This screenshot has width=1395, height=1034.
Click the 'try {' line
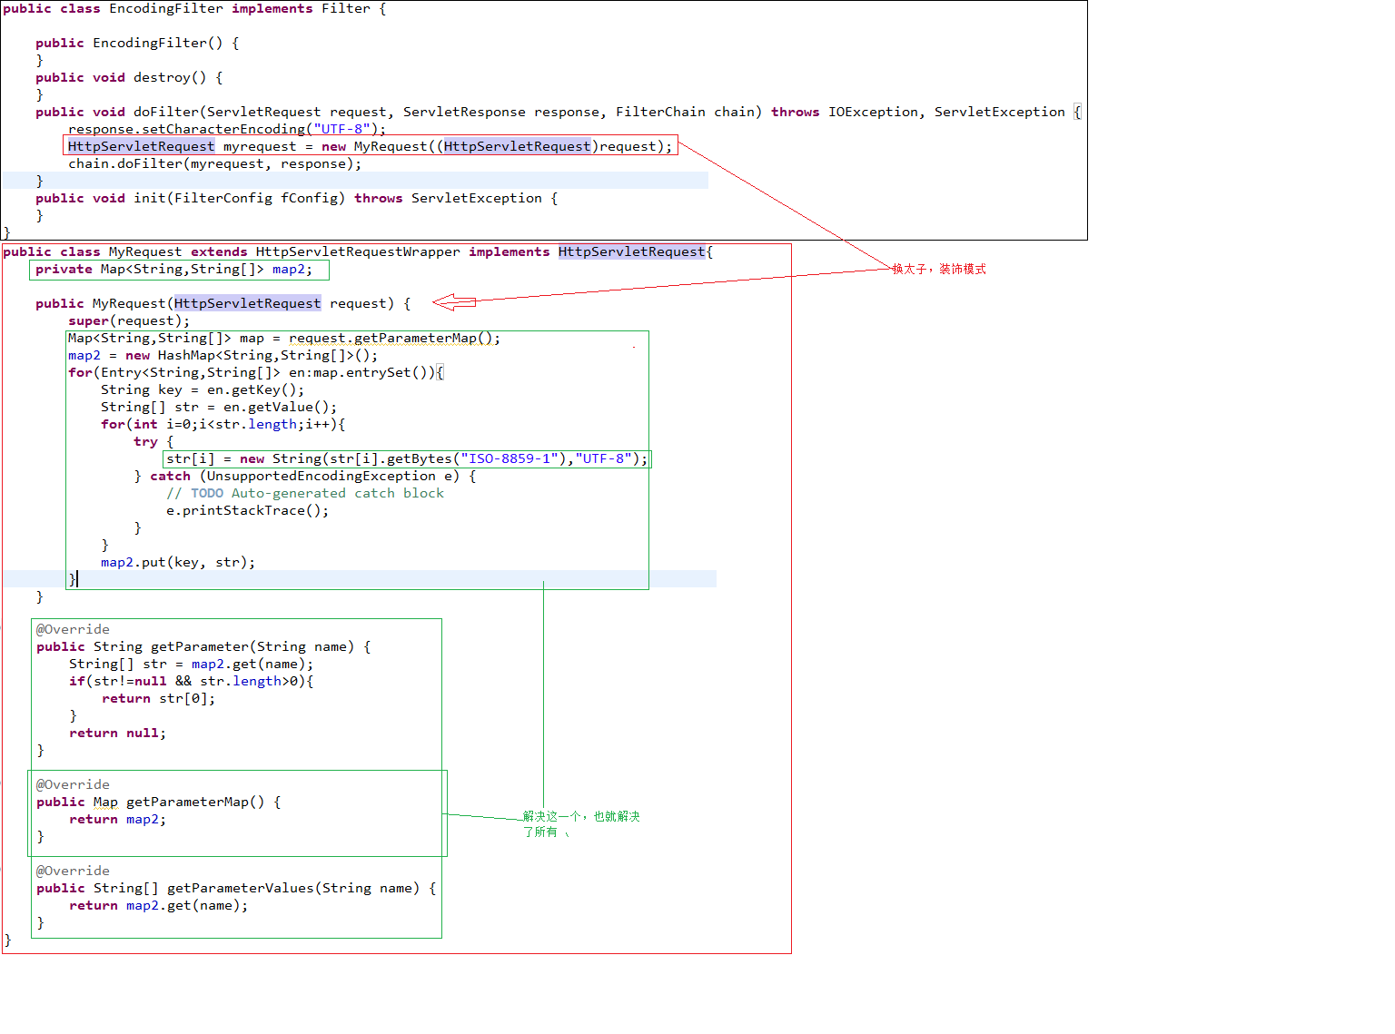[153, 442]
